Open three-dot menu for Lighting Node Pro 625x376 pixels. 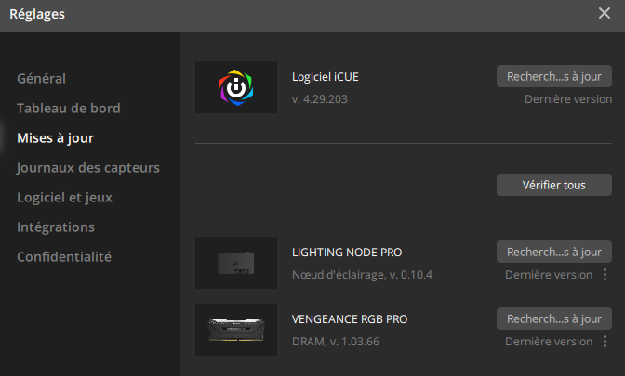(605, 275)
